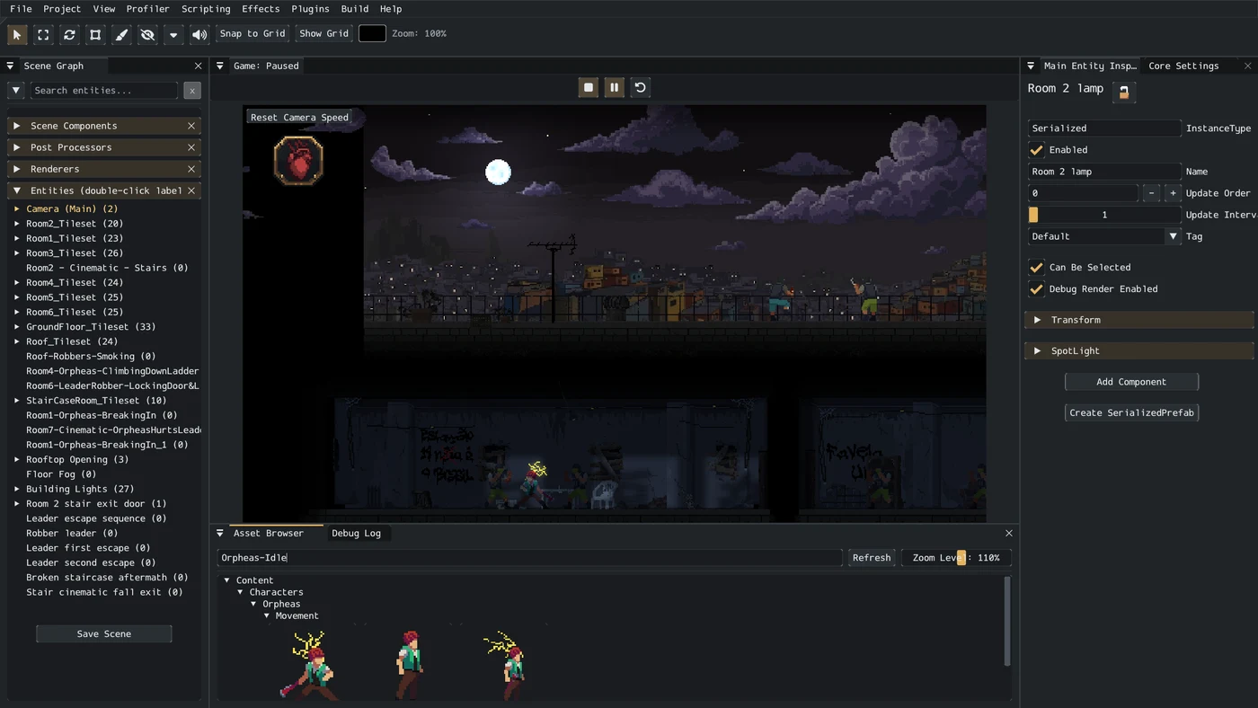
Task: Open the Profiler menu
Action: click(x=147, y=9)
